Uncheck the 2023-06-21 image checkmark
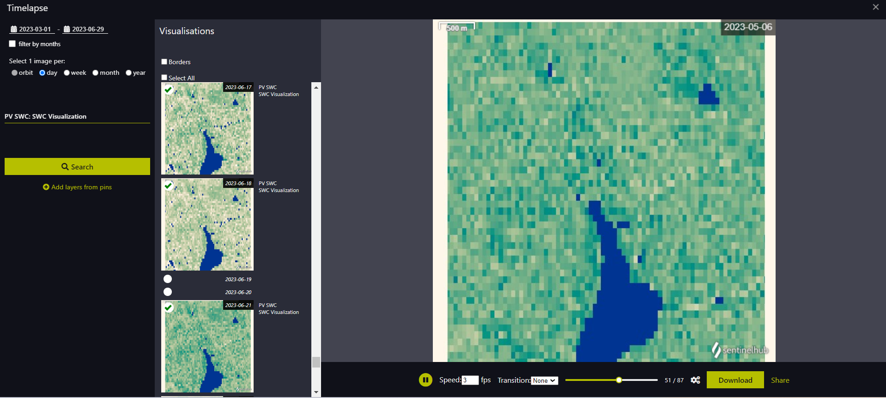The height and width of the screenshot is (398, 886). 169,308
